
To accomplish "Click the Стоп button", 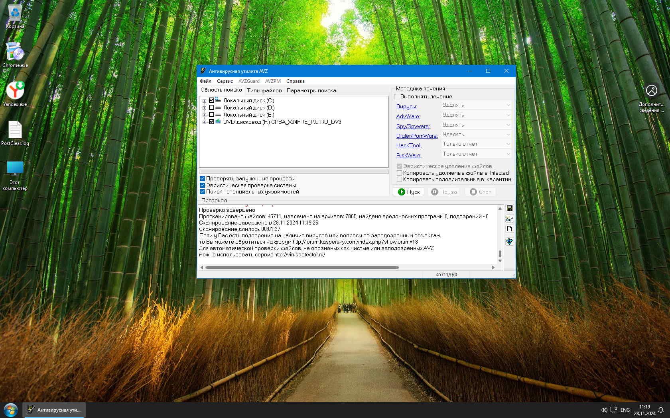I will coord(480,192).
